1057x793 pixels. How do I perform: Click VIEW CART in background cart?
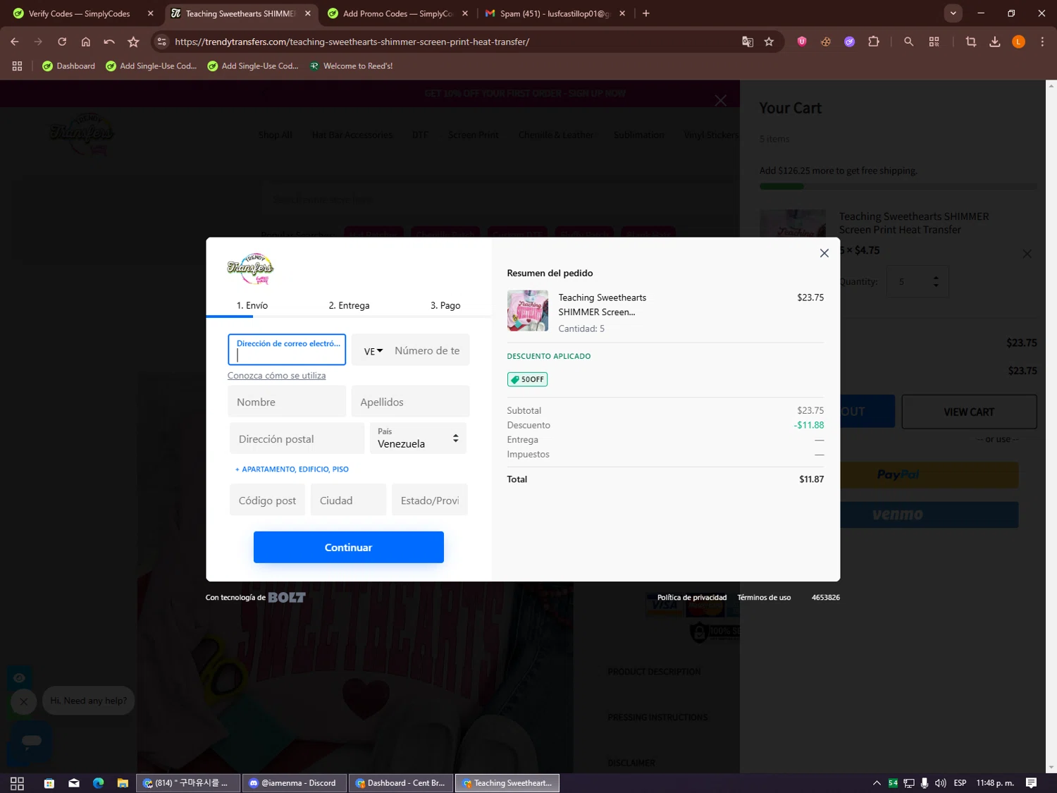click(969, 412)
